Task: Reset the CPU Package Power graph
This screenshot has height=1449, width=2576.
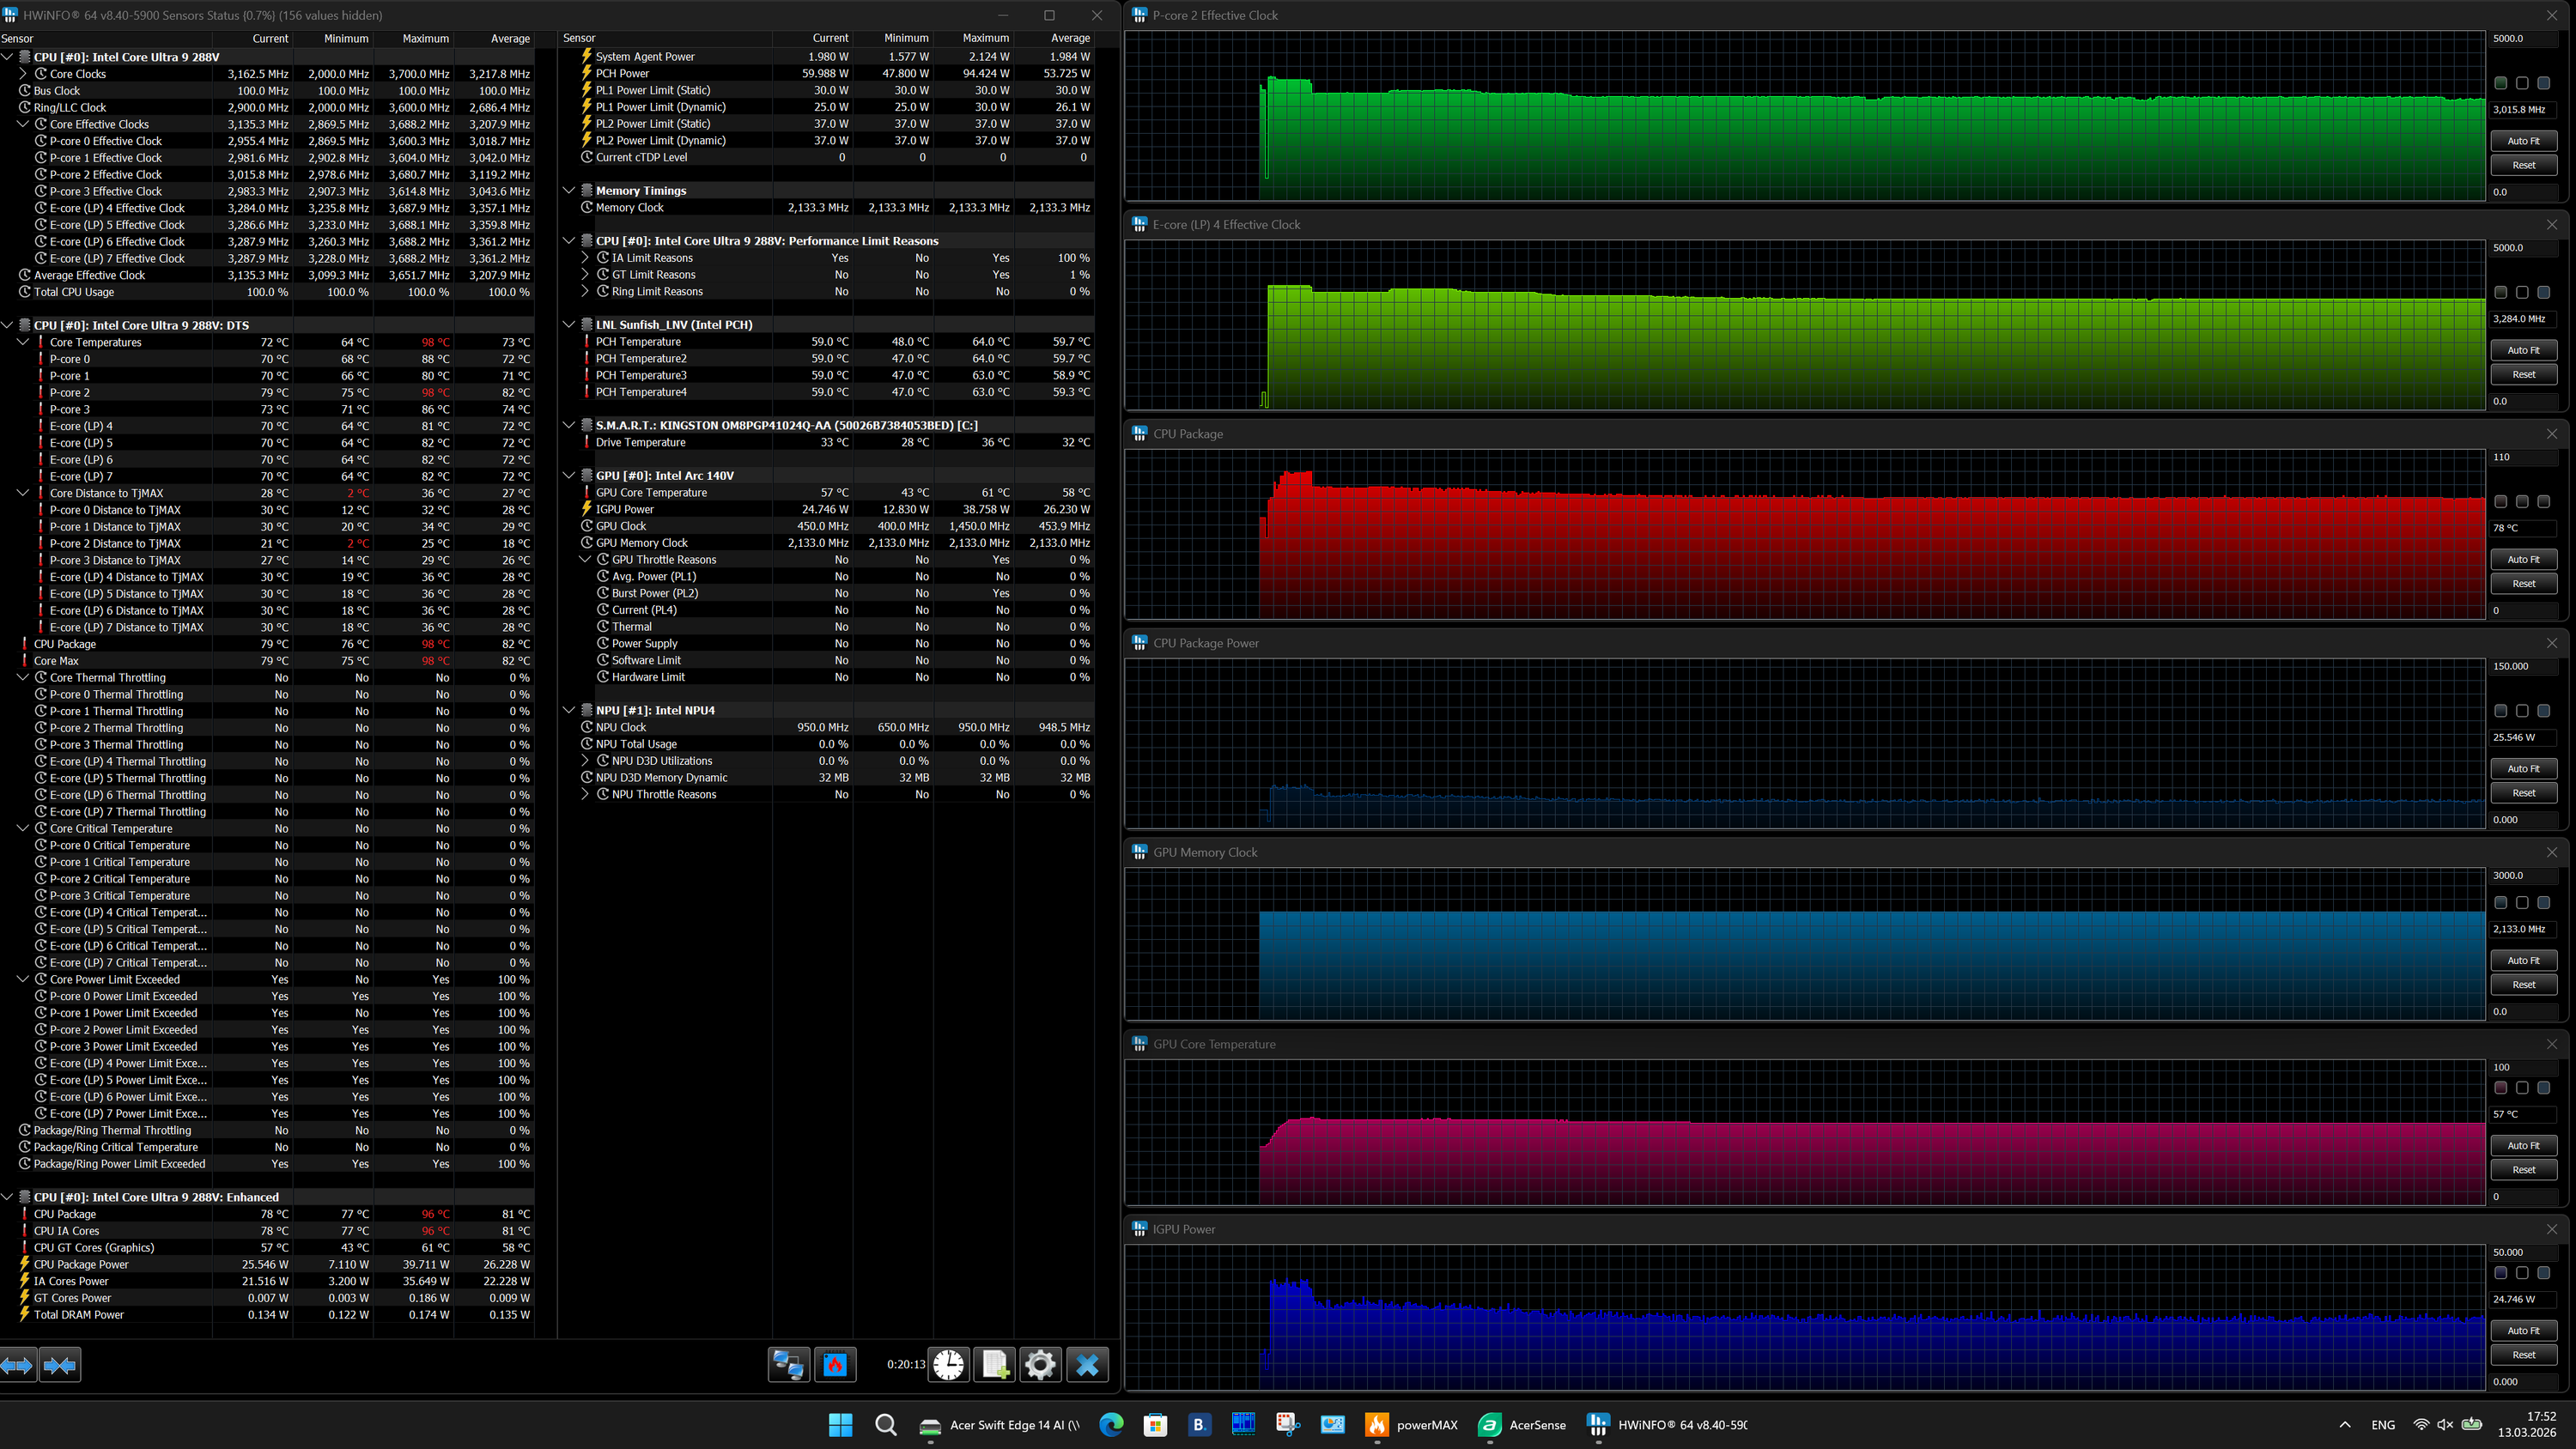Action: [x=2523, y=793]
